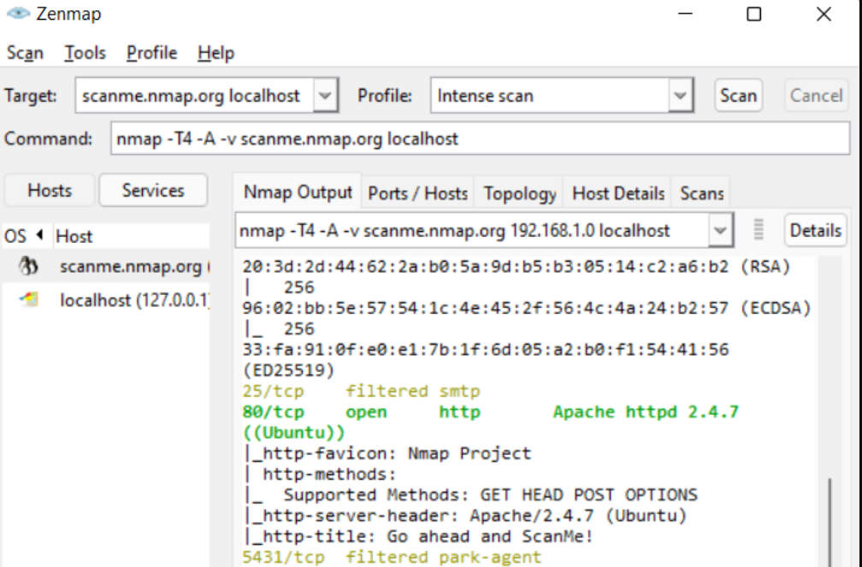Switch to the Topology tab
The height and width of the screenshot is (567, 862).
pyautogui.click(x=520, y=193)
